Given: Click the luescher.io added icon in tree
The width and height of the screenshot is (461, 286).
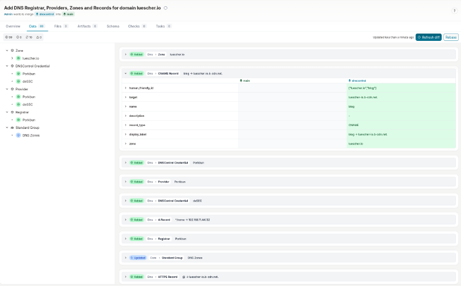Looking at the screenshot, I should (x=18, y=58).
